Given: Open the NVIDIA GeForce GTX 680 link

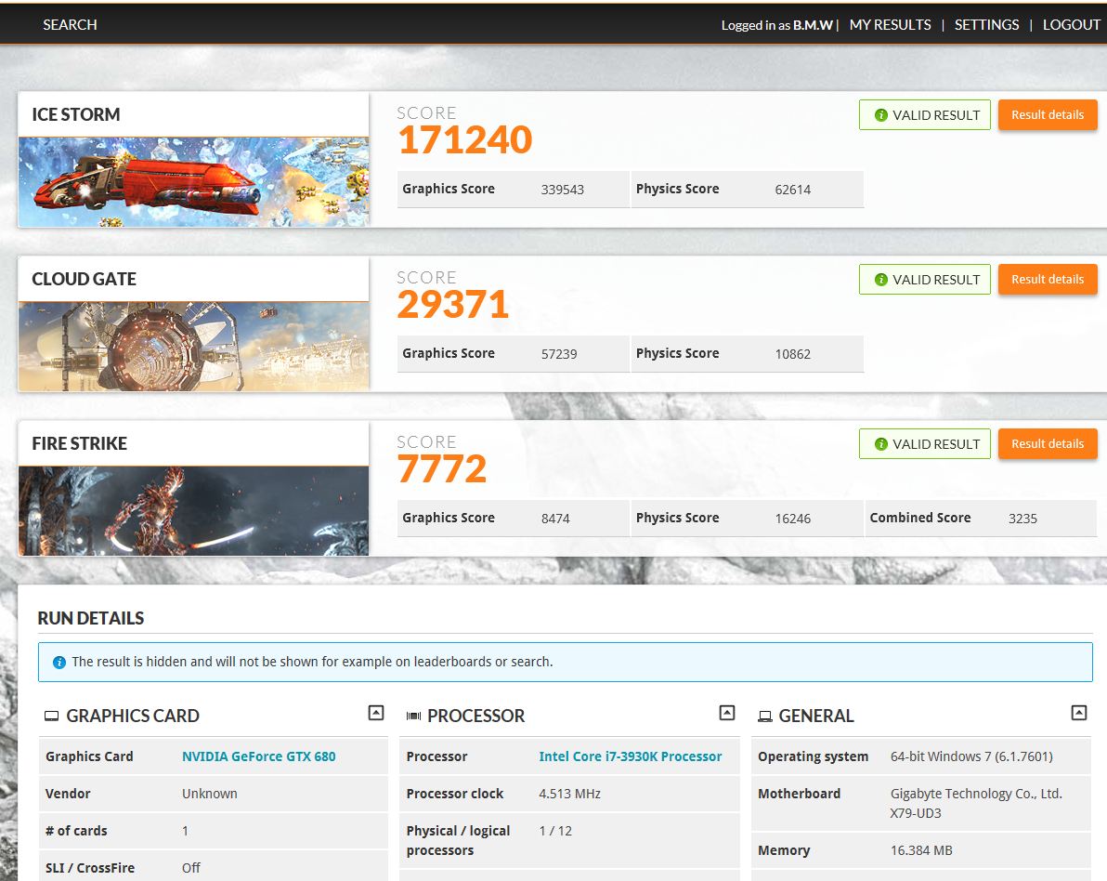Looking at the screenshot, I should [x=259, y=756].
